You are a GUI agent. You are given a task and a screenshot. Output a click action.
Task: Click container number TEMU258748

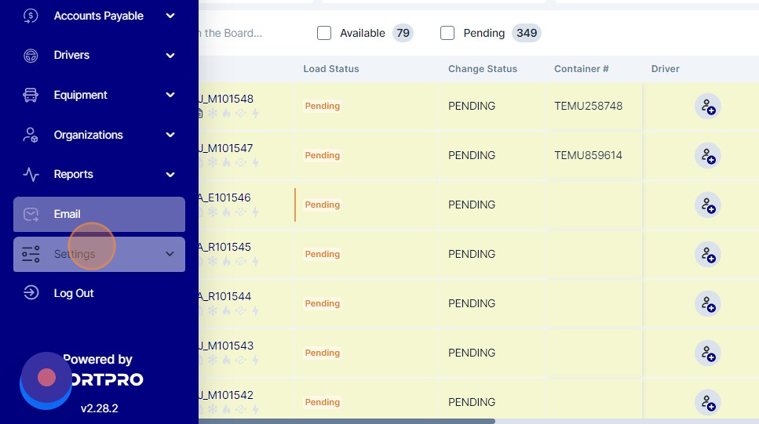588,106
